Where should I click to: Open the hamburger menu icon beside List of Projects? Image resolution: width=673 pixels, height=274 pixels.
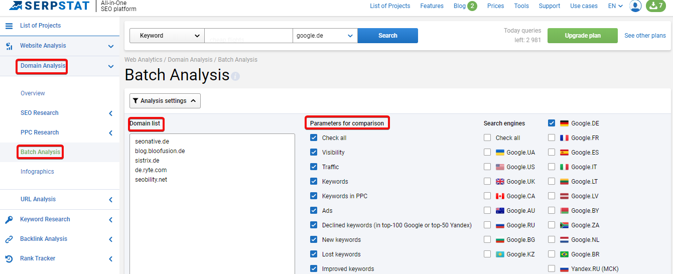[x=9, y=26]
